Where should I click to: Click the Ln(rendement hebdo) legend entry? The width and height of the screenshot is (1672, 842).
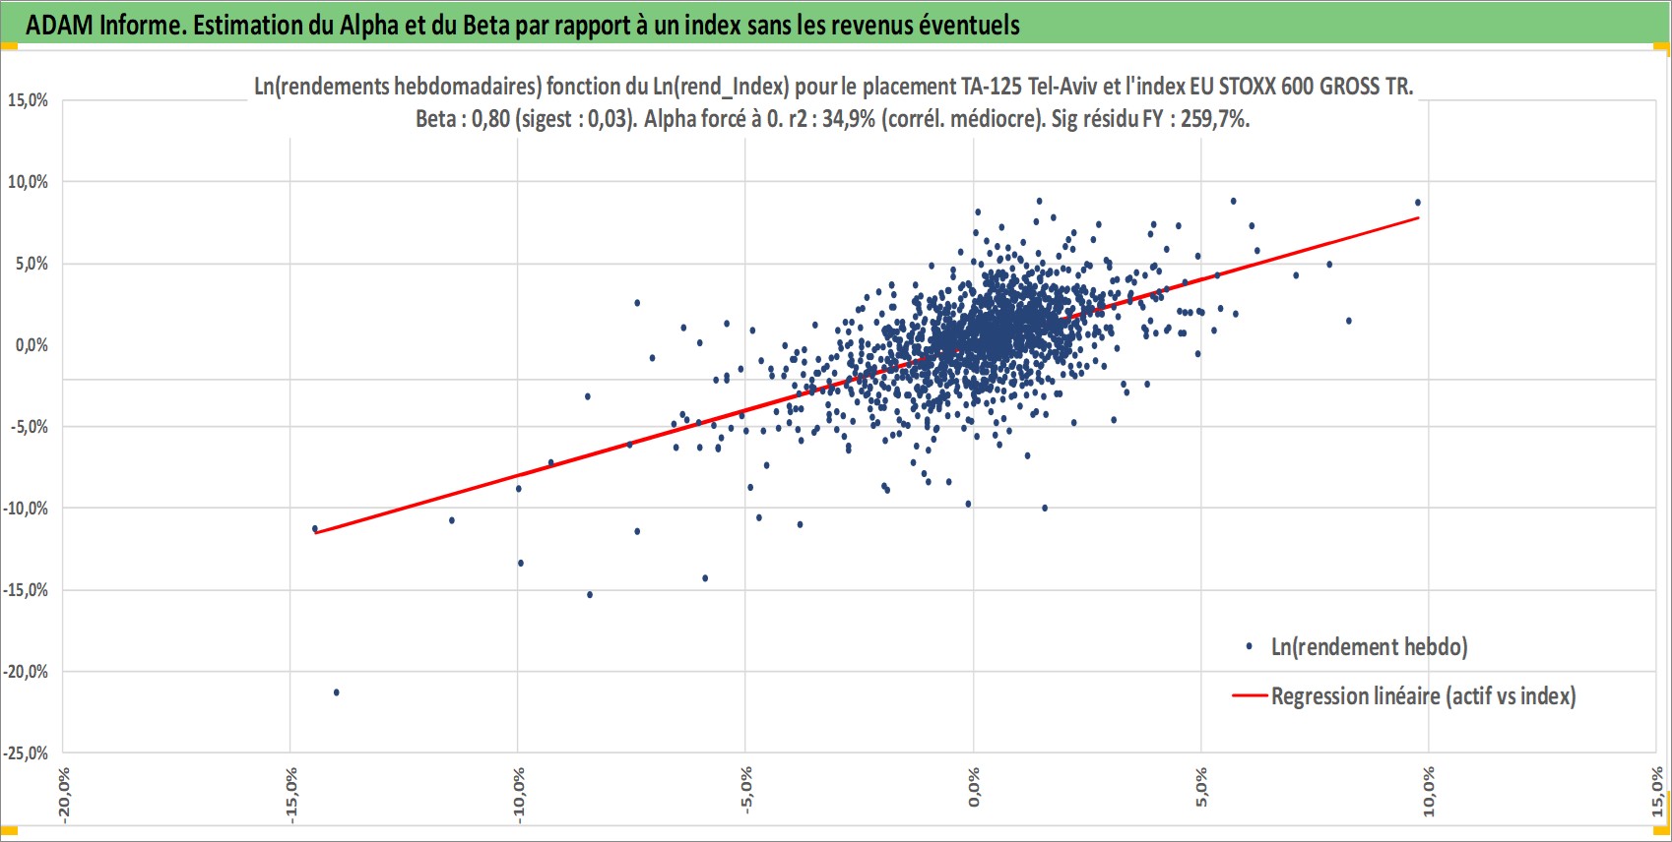(1369, 647)
